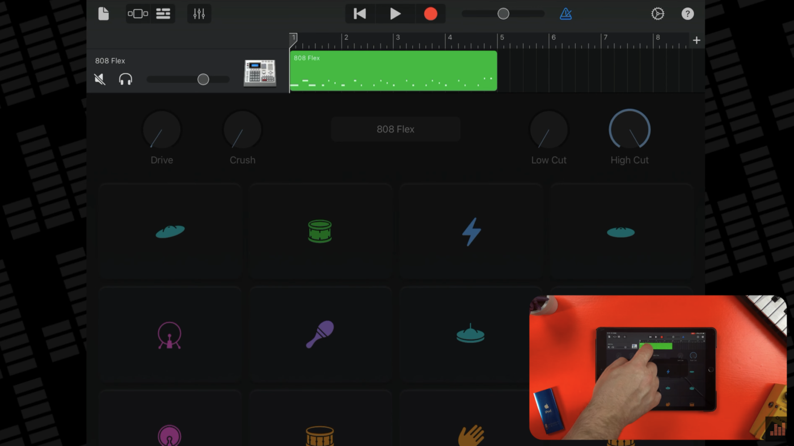Start recording with red Record button
The width and height of the screenshot is (794, 446).
point(430,14)
